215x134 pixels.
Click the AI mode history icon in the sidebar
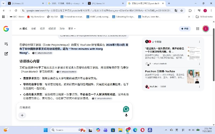point(6,44)
